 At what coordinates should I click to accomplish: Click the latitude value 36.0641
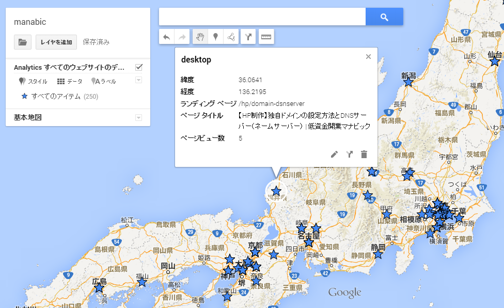[250, 80]
